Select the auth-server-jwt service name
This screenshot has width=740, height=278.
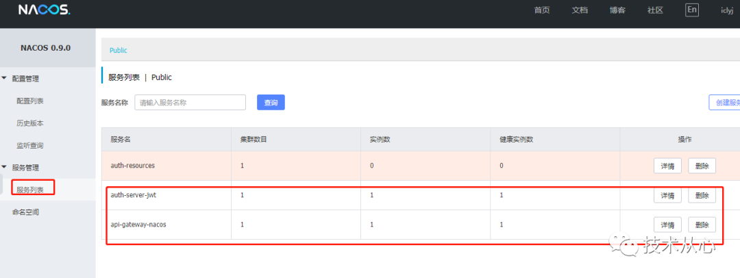tap(133, 195)
